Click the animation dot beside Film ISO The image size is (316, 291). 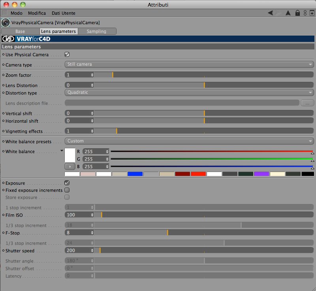3,215
